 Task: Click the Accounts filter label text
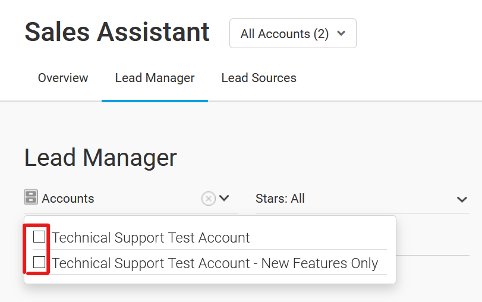68,199
